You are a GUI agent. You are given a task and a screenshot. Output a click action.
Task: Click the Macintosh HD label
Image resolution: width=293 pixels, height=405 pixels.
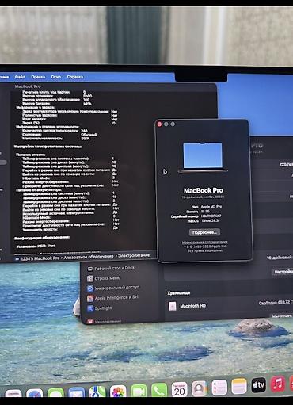point(192,306)
